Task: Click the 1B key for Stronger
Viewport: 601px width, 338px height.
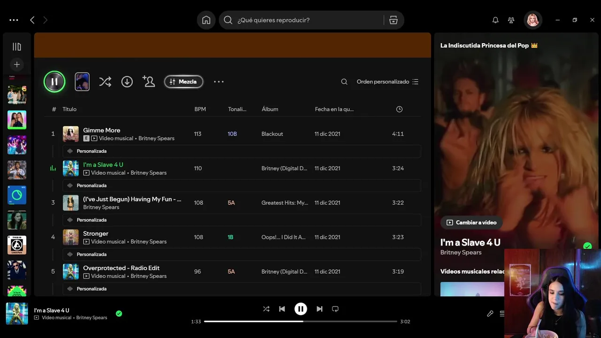Action: [231, 237]
